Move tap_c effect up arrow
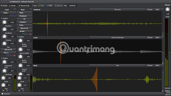171x96 pixels. (8, 56)
